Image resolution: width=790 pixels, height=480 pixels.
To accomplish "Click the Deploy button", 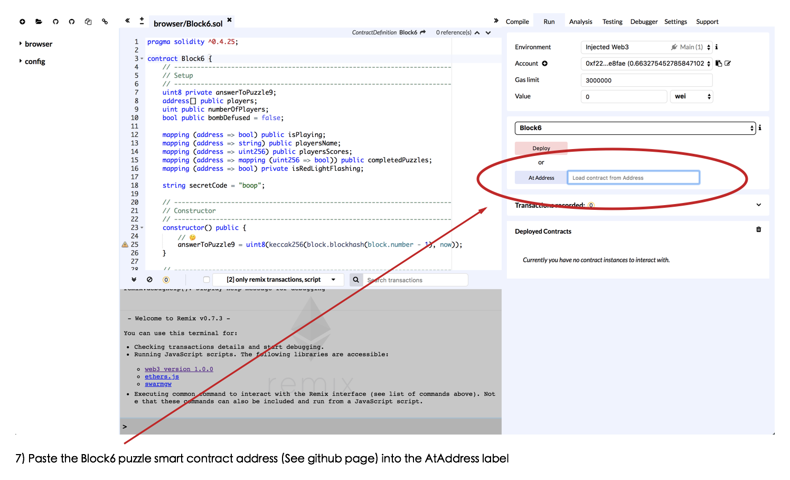I will click(x=541, y=148).
